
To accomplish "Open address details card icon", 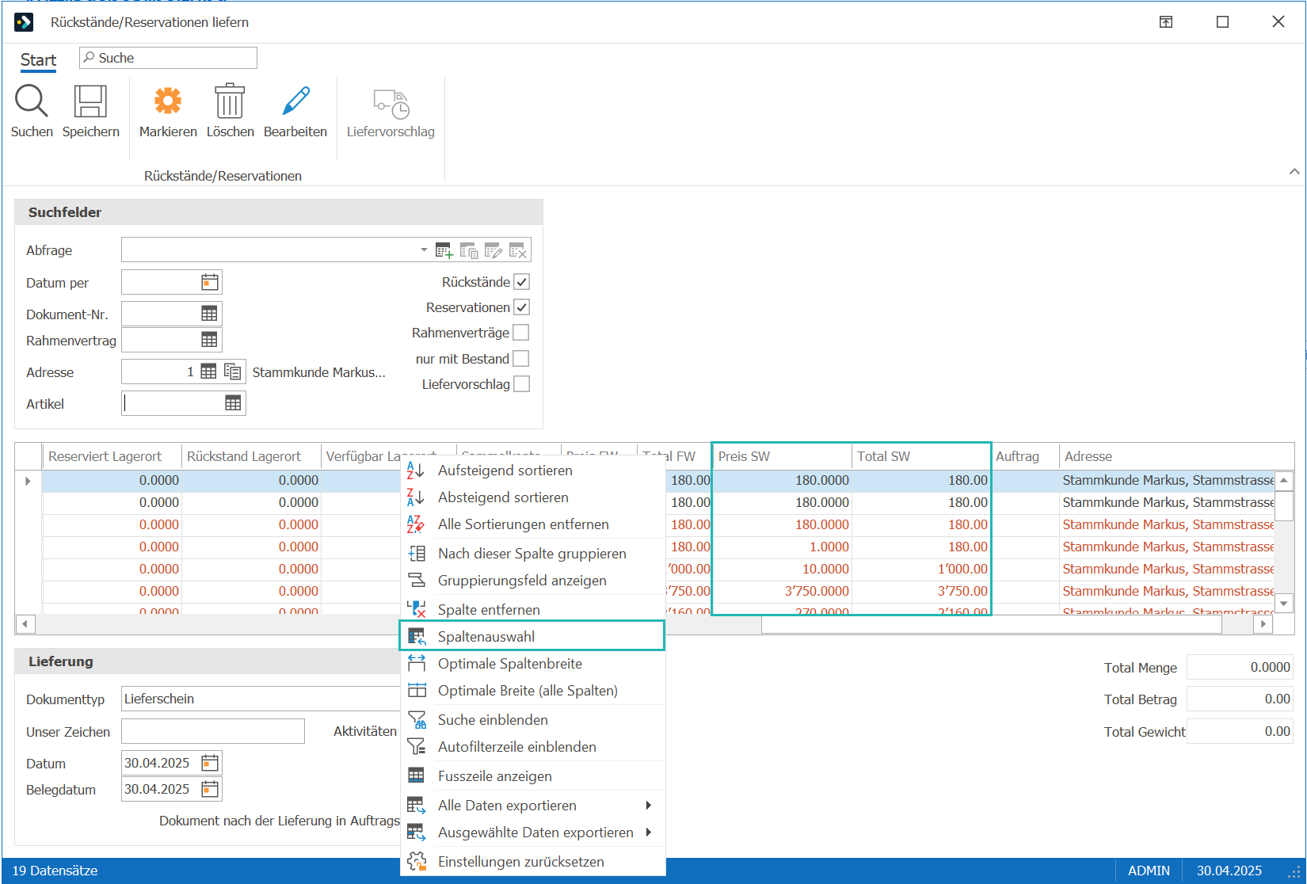I will (x=233, y=372).
